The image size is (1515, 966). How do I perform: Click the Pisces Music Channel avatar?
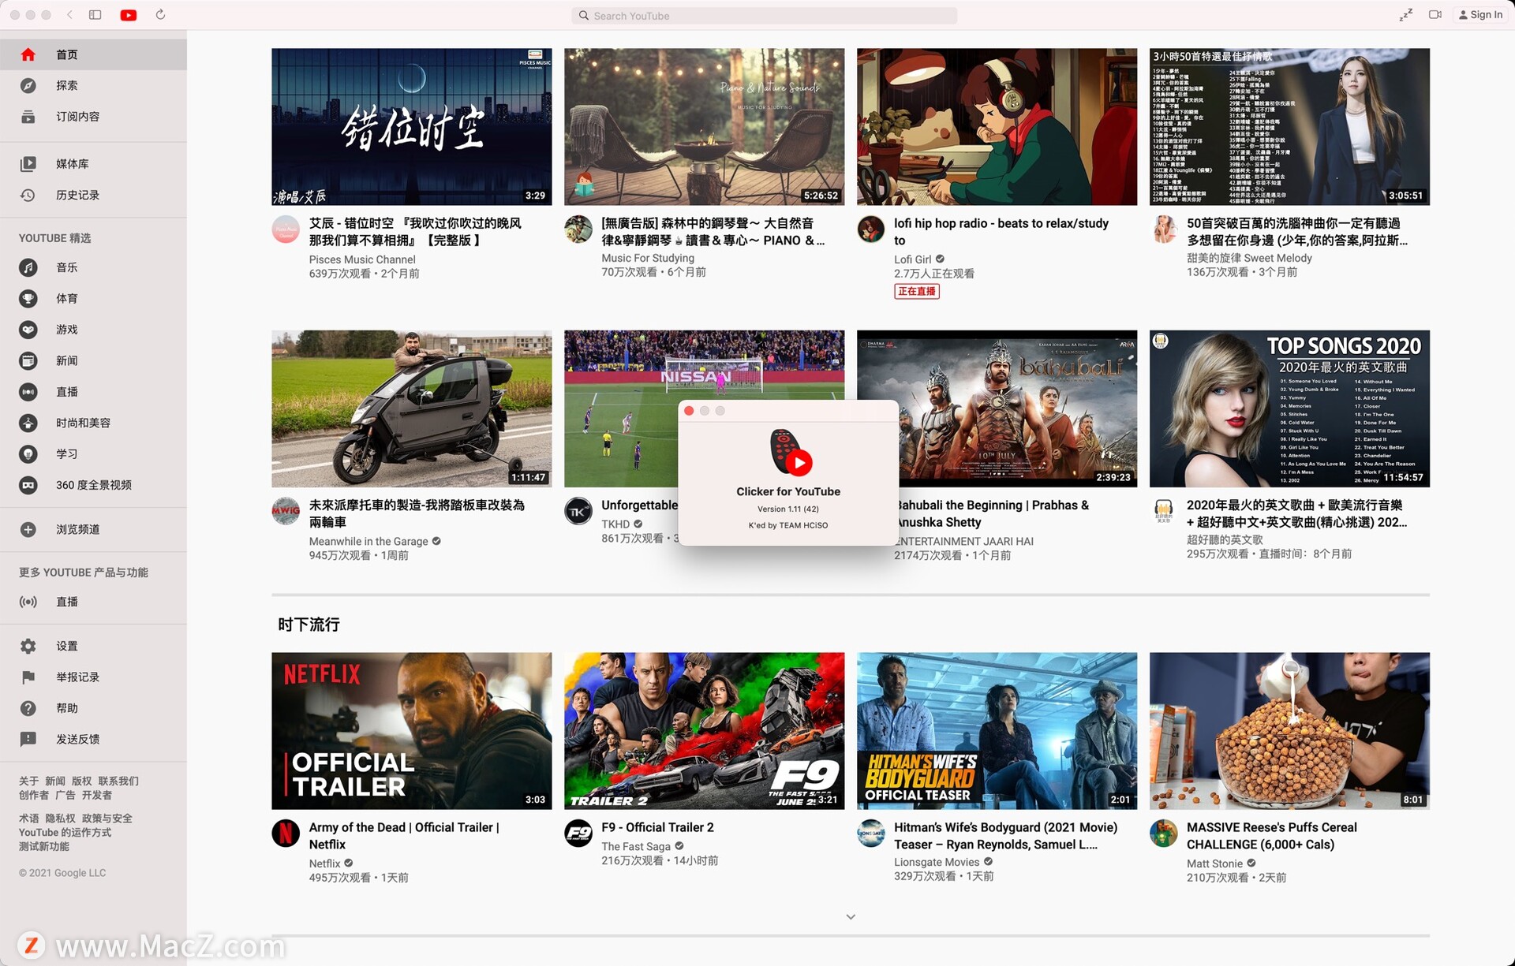click(286, 229)
